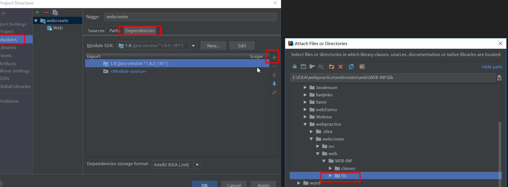Viewport: 508px width, 187px height.
Task: Select the 1.8 java version dependency row
Action: [x=177, y=64]
